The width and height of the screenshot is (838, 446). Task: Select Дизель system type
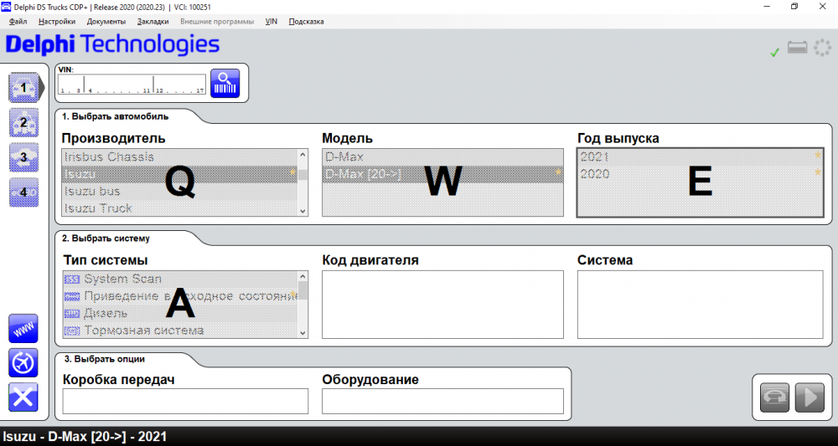point(180,313)
